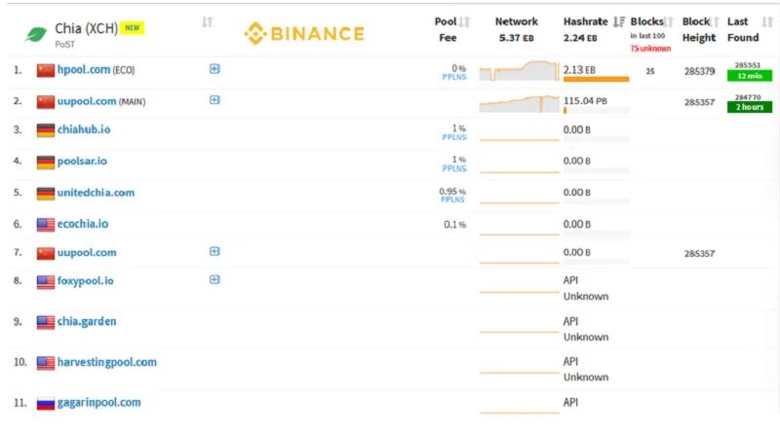Sort pools by Hashrate column
The image size is (780, 432).
click(x=619, y=21)
